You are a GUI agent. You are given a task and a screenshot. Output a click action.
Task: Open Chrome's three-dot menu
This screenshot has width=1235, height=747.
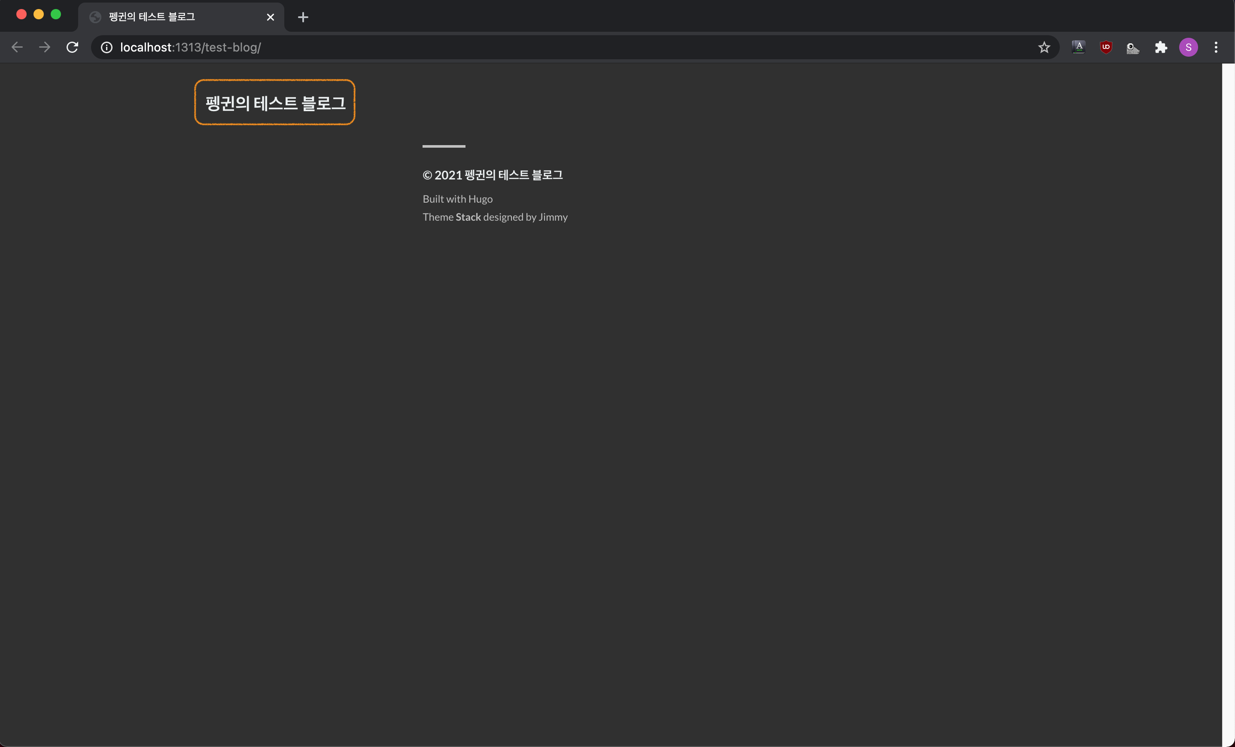point(1216,47)
